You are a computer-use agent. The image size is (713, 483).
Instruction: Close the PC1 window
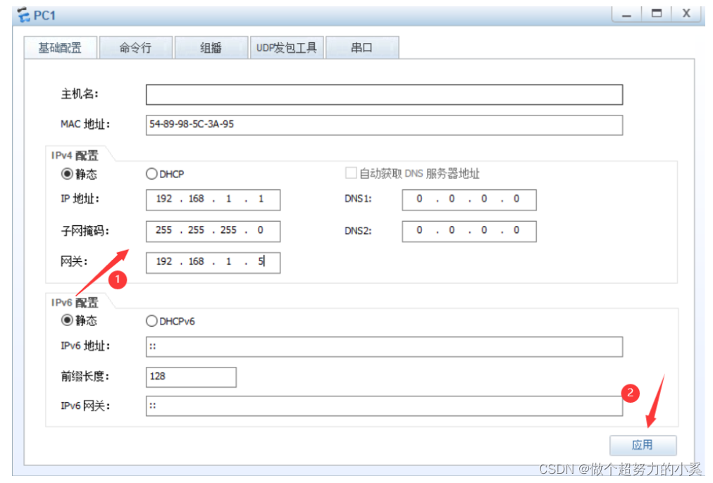pyautogui.click(x=687, y=13)
